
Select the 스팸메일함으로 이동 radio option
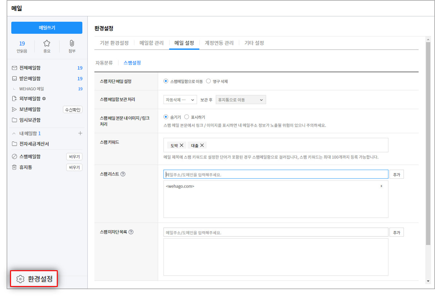pos(166,81)
